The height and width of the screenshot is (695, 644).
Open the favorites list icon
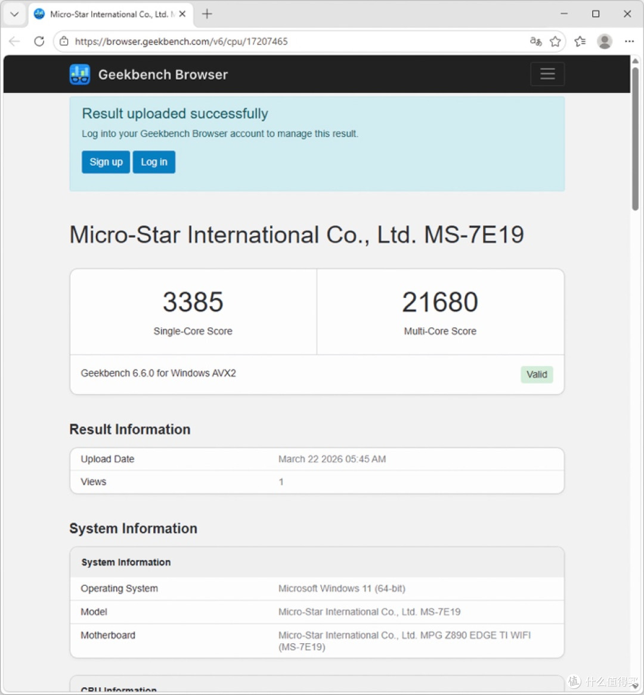coord(580,41)
